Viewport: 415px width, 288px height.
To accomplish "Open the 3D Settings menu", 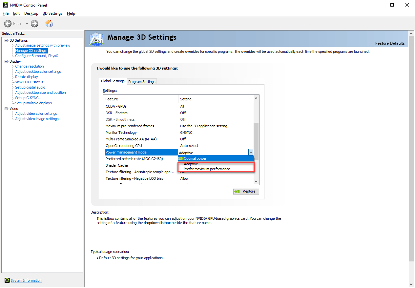I will [x=52, y=13].
